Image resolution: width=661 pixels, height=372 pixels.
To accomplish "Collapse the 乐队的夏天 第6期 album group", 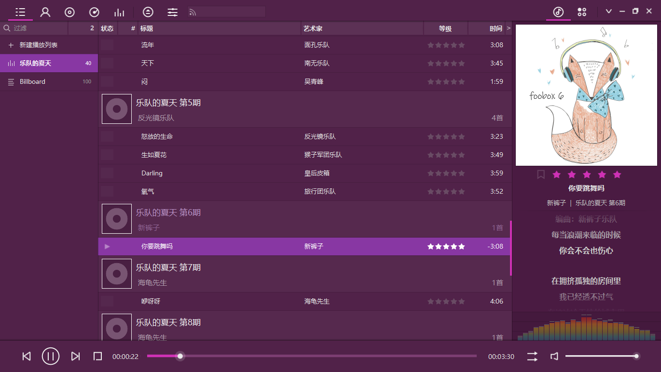I will coord(169,212).
